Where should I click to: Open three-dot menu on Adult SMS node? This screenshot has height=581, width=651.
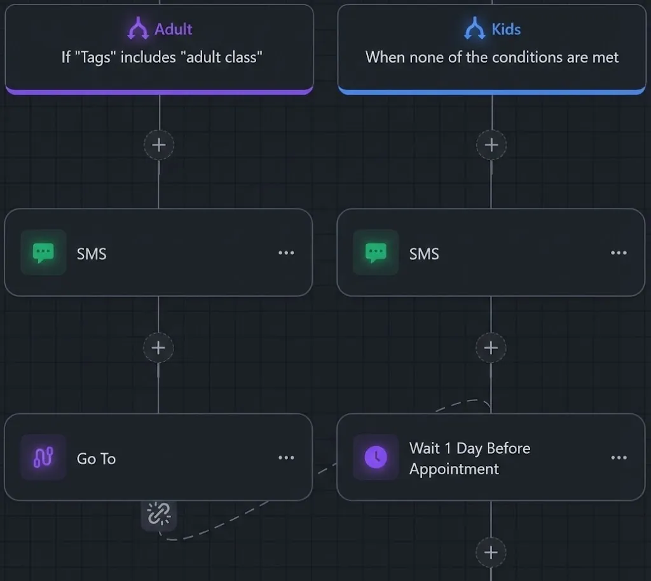286,253
